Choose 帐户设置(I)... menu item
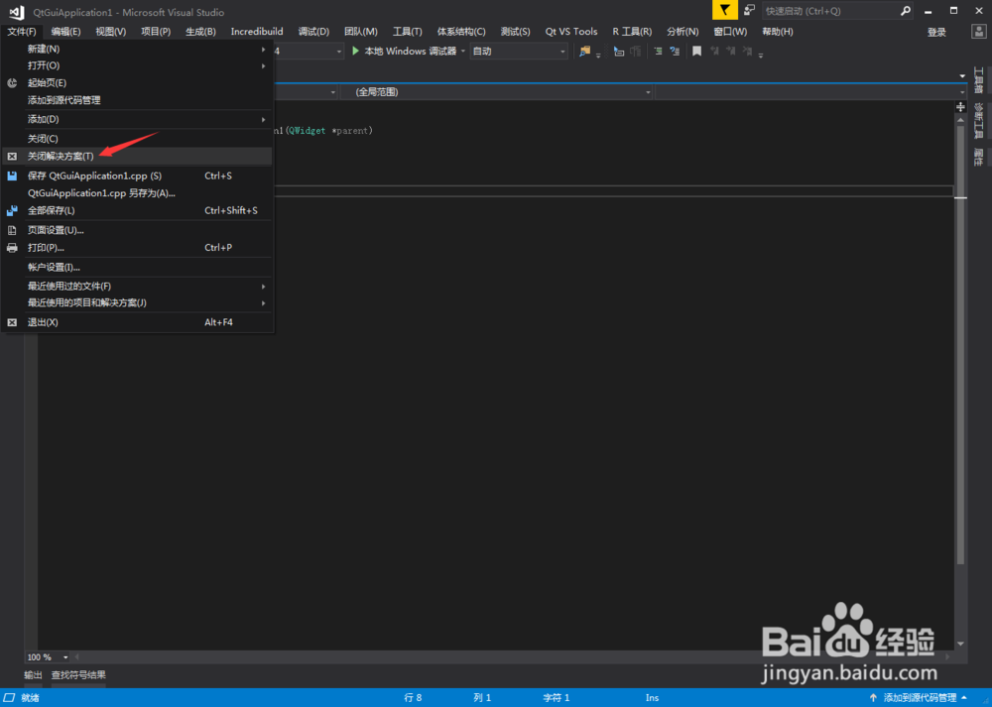Screen dimensions: 992x707 point(137,268)
